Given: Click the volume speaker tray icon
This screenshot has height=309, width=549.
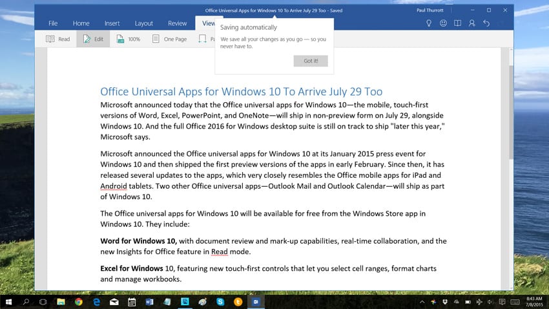Looking at the screenshot, I should pyautogui.click(x=490, y=302).
